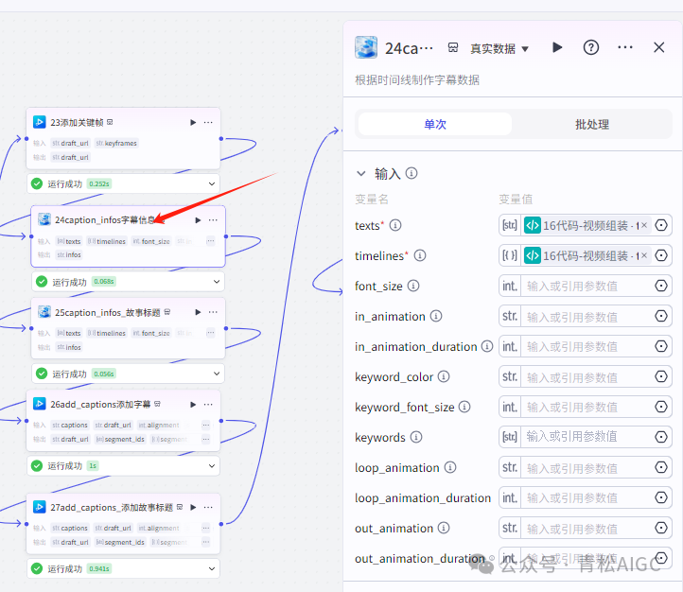Show info tooltip for timelines parameter
The width and height of the screenshot is (683, 592).
tap(420, 255)
